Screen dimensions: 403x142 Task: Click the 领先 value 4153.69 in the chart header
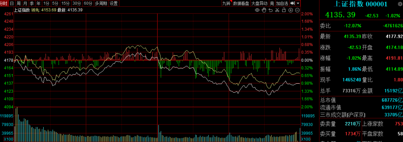49,10
